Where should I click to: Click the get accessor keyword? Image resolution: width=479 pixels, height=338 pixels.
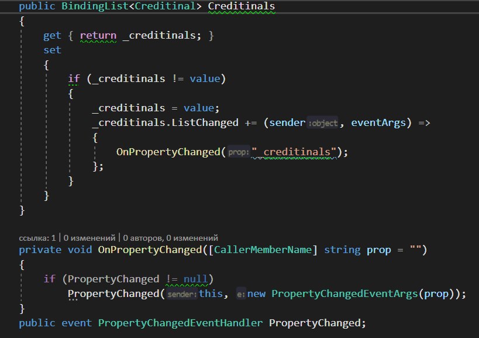pyautogui.click(x=52, y=36)
